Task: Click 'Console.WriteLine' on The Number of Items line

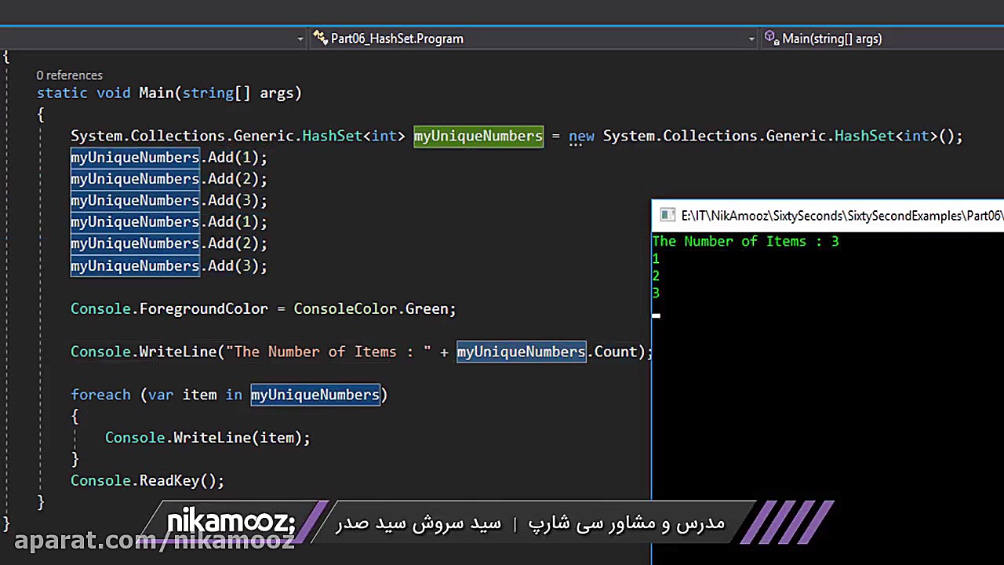Action: [x=144, y=352]
